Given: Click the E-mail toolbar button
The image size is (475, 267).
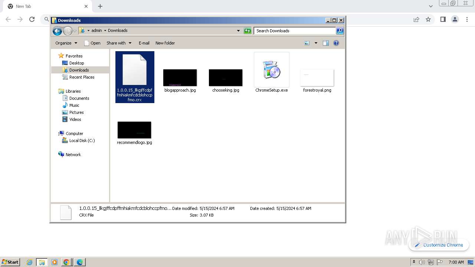Looking at the screenshot, I should 144,43.
